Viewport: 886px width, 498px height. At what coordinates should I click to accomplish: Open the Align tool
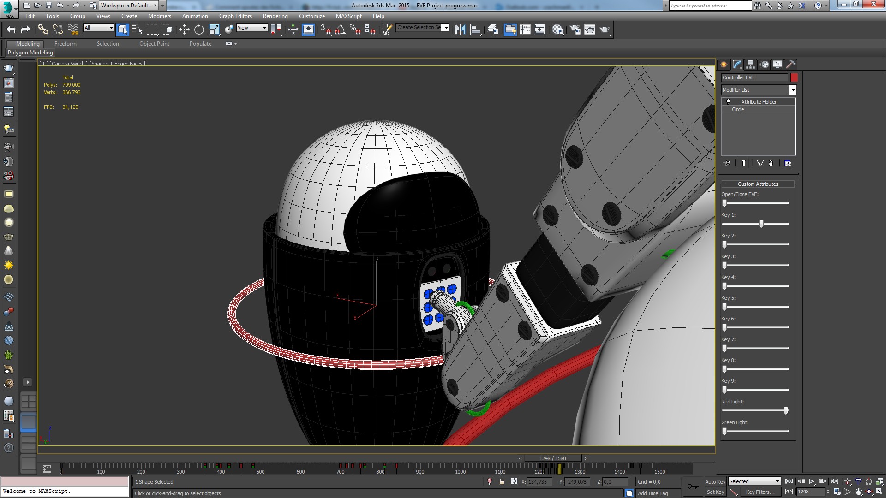click(475, 30)
